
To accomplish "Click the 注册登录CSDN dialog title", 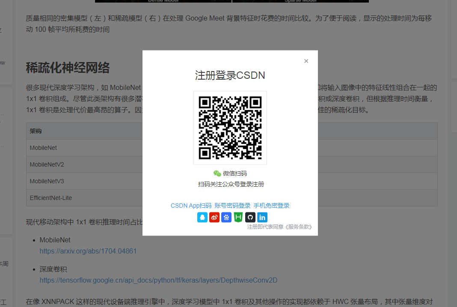I will pyautogui.click(x=230, y=75).
